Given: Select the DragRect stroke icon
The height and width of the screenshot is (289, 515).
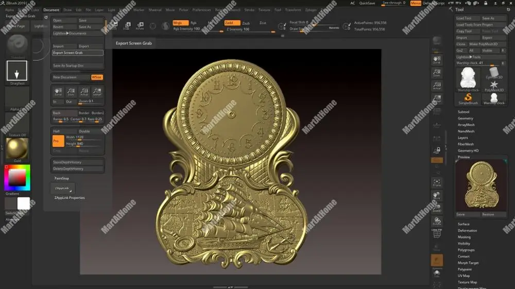Looking at the screenshot, I should coord(17,71).
